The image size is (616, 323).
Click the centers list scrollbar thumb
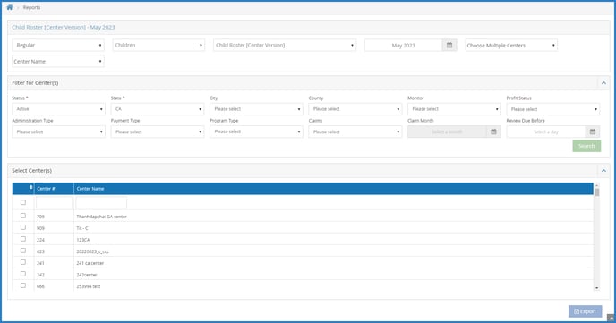(596, 192)
